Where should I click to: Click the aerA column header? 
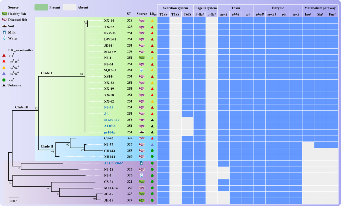(224, 14)
